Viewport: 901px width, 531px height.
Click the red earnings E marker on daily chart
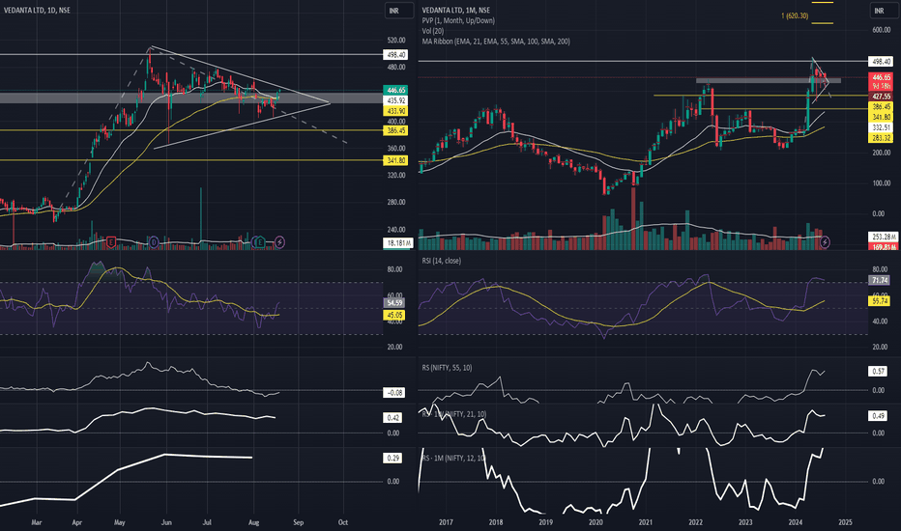[111, 242]
